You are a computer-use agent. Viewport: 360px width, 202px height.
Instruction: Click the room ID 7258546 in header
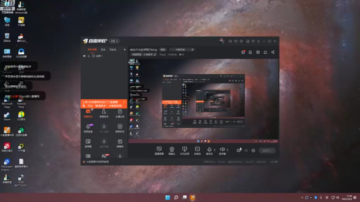click(171, 54)
